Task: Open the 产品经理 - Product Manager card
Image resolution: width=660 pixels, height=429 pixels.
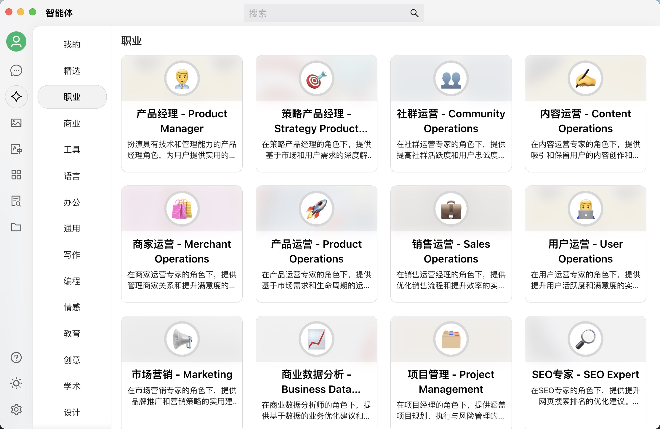Action: [x=182, y=121]
